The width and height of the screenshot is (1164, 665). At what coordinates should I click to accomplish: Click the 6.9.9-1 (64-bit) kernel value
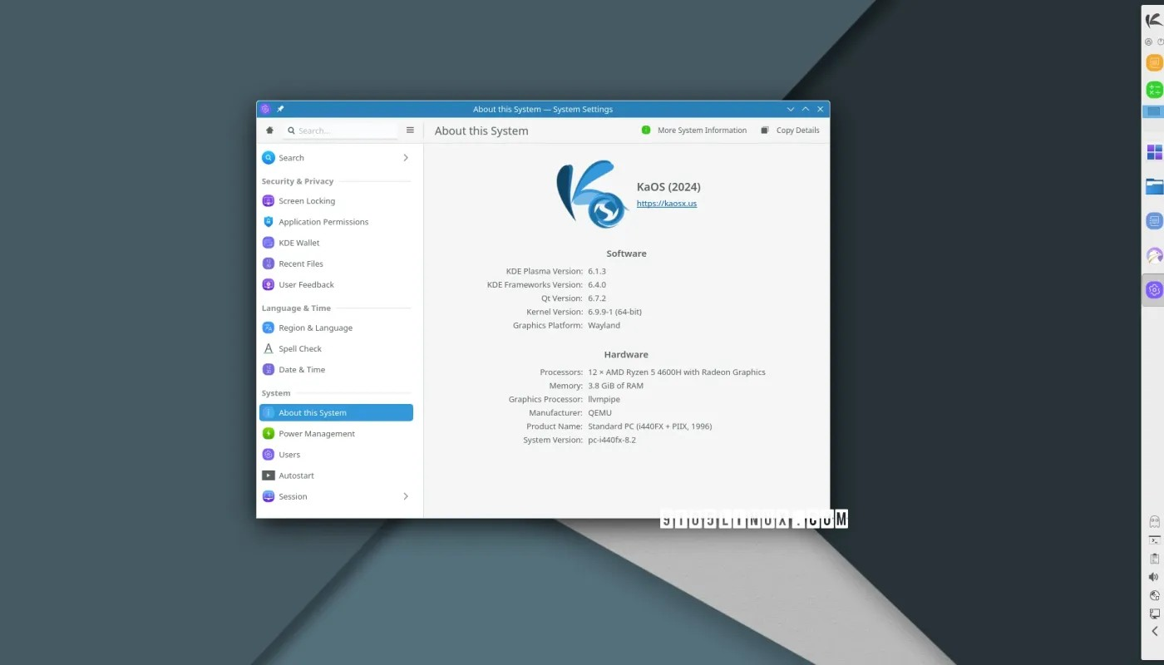coord(614,312)
